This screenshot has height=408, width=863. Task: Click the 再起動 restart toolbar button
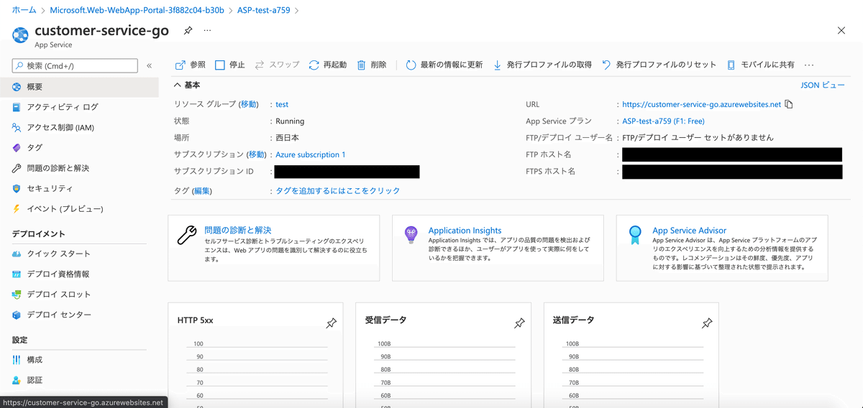pos(328,65)
